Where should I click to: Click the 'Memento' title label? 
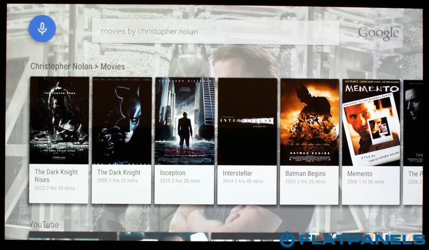(x=360, y=174)
